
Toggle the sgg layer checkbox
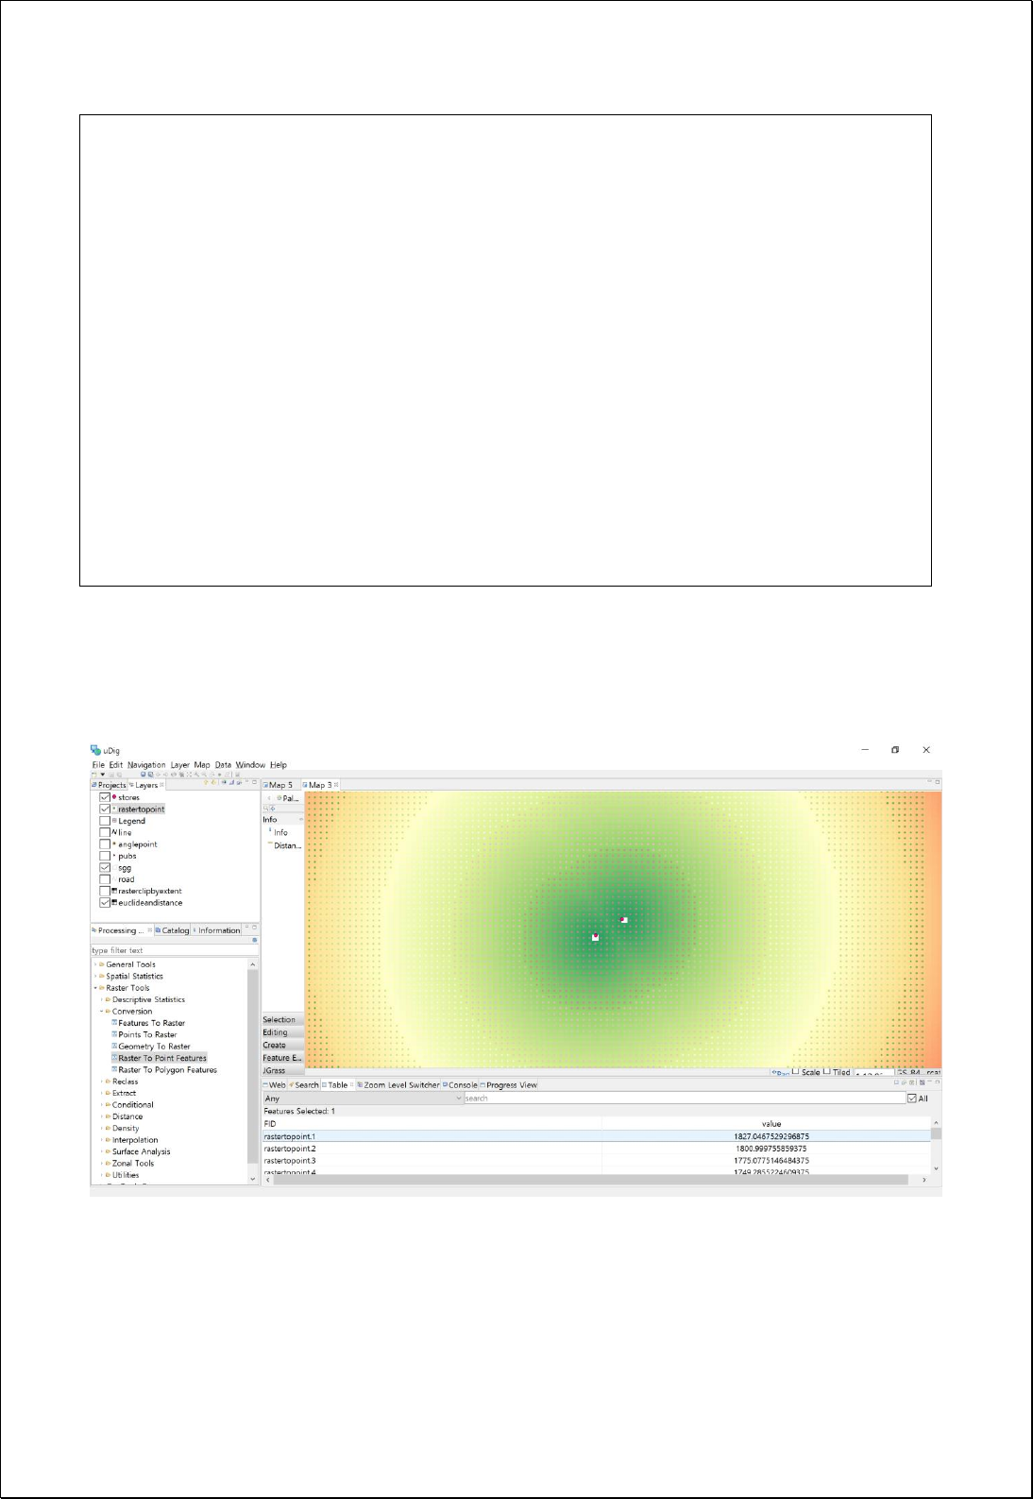click(x=105, y=867)
